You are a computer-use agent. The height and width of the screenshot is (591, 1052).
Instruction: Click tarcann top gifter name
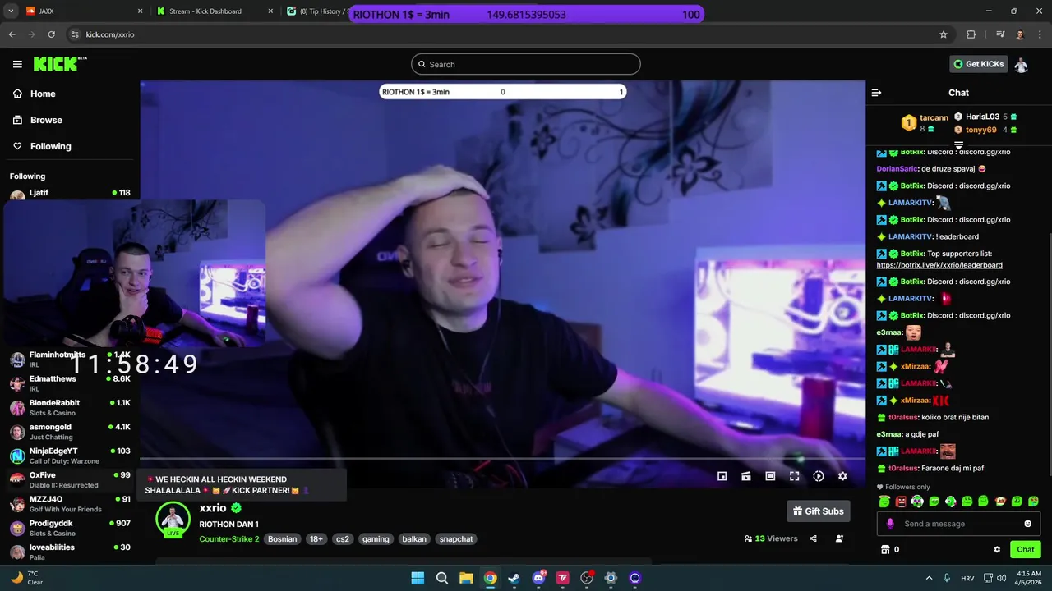pyautogui.click(x=934, y=117)
